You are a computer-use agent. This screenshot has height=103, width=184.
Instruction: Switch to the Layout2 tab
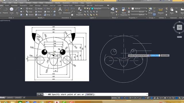tap(18, 97)
